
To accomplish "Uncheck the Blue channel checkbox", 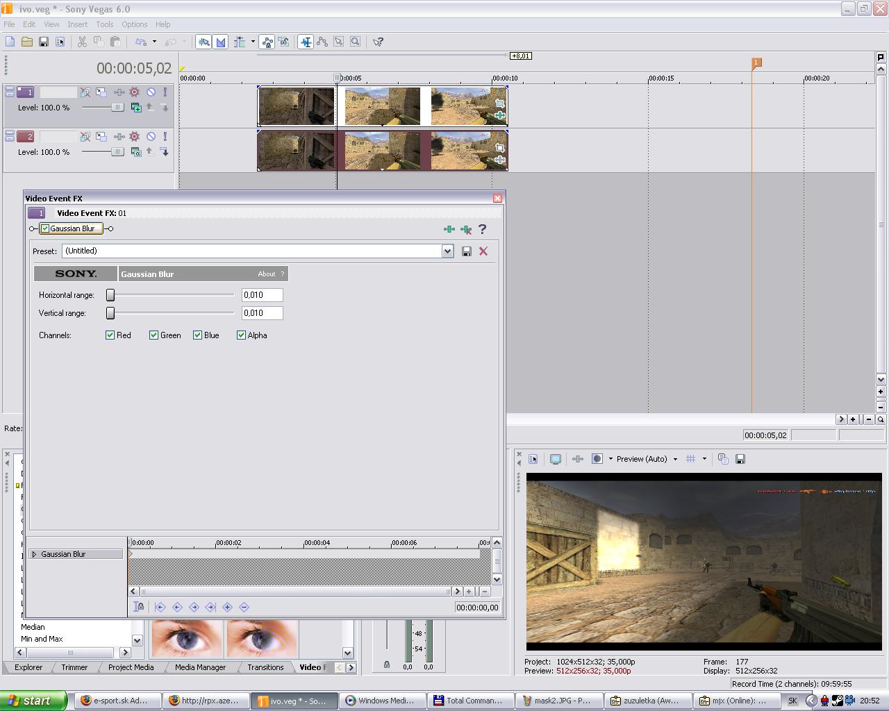I will tap(197, 335).
